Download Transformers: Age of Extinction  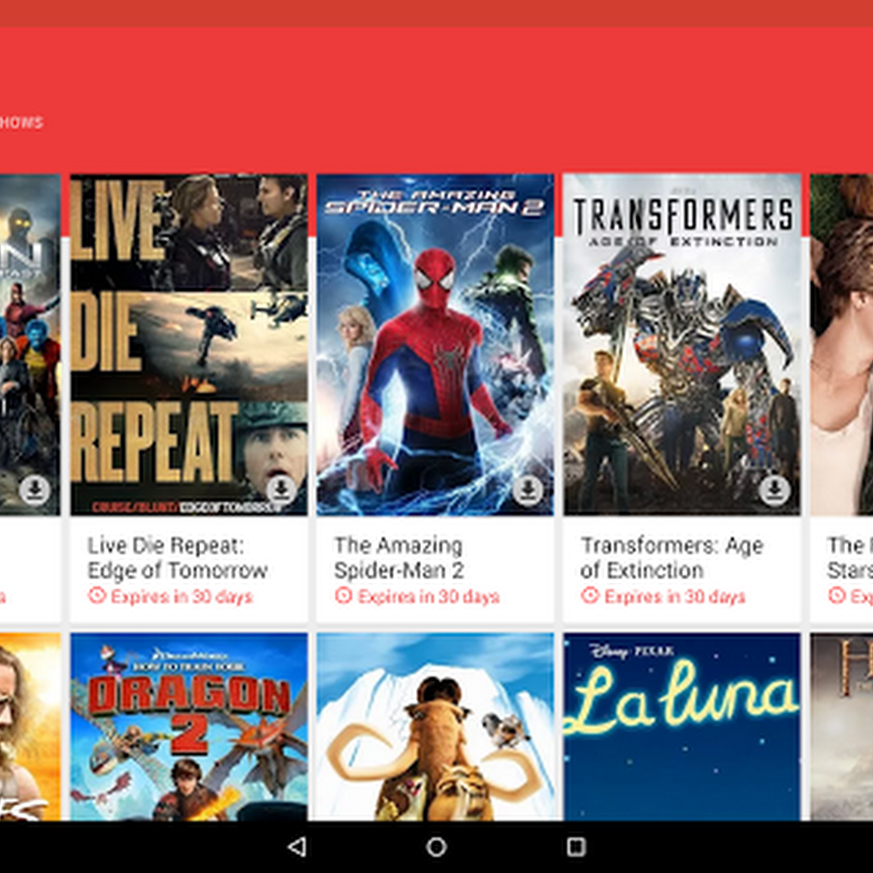(774, 490)
